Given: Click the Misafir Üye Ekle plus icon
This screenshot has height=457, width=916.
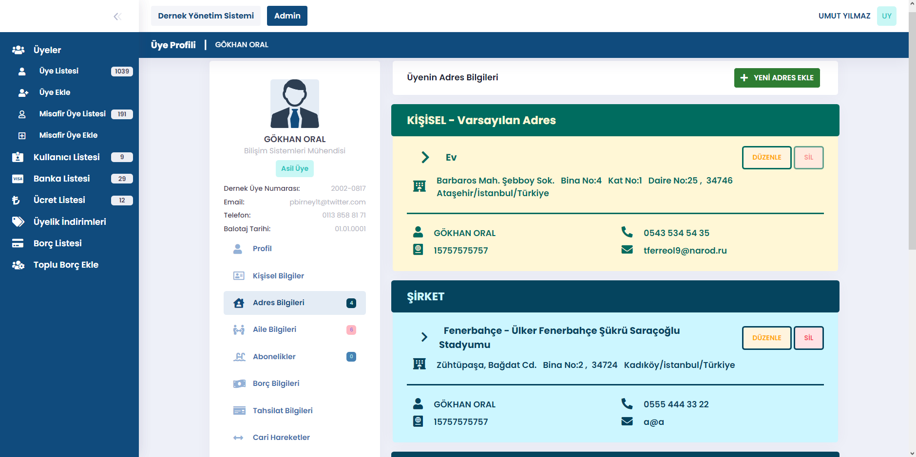Looking at the screenshot, I should (x=22, y=136).
